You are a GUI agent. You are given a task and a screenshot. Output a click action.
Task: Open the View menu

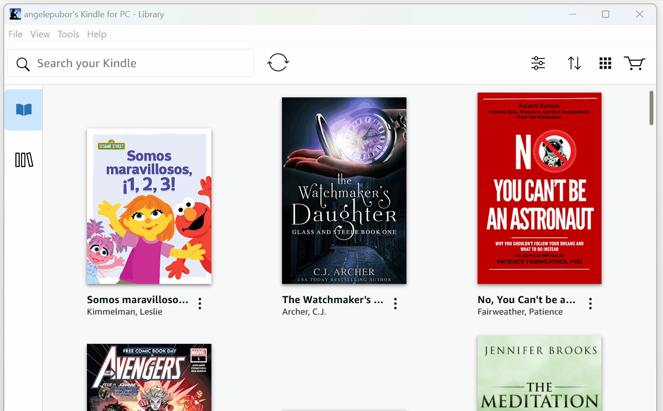coord(40,34)
